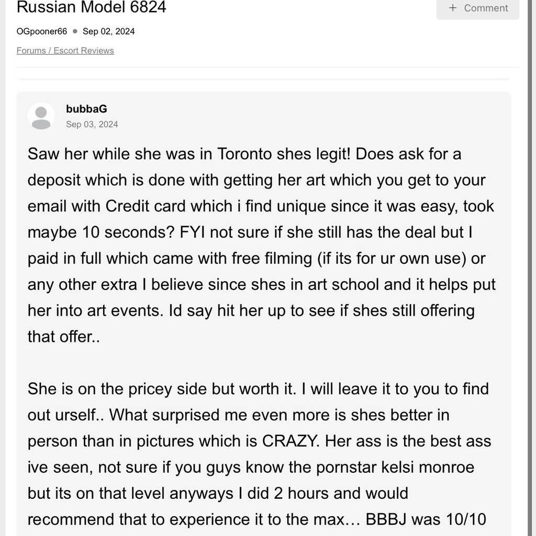Click the line ending with that offer..
Viewport: 536px width, 536px height.
click(x=64, y=336)
